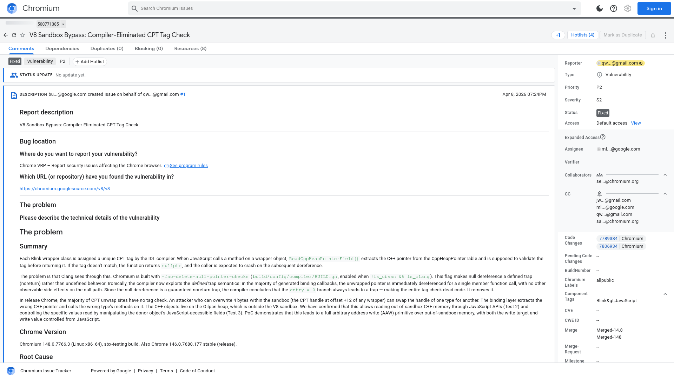
Task: Open code change 7806934
Action: coord(608,246)
